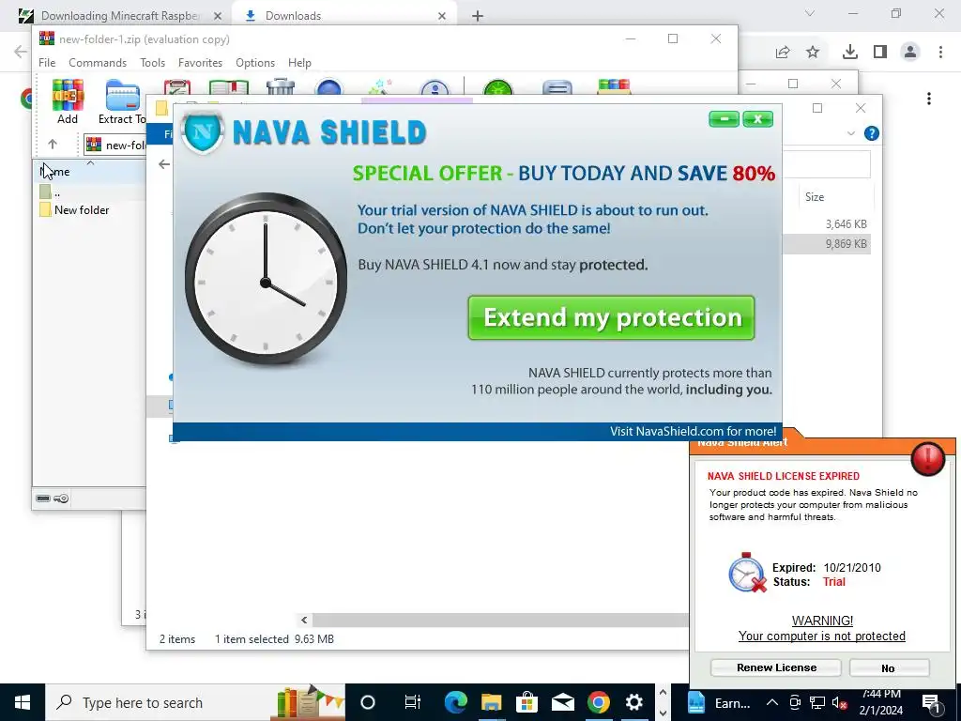
Task: Open the WinRAR Favorites menu
Action: (201, 63)
